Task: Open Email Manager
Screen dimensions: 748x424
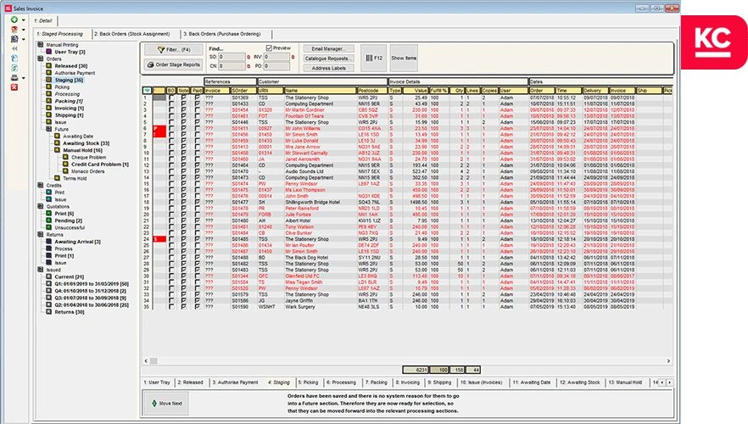Action: click(328, 48)
